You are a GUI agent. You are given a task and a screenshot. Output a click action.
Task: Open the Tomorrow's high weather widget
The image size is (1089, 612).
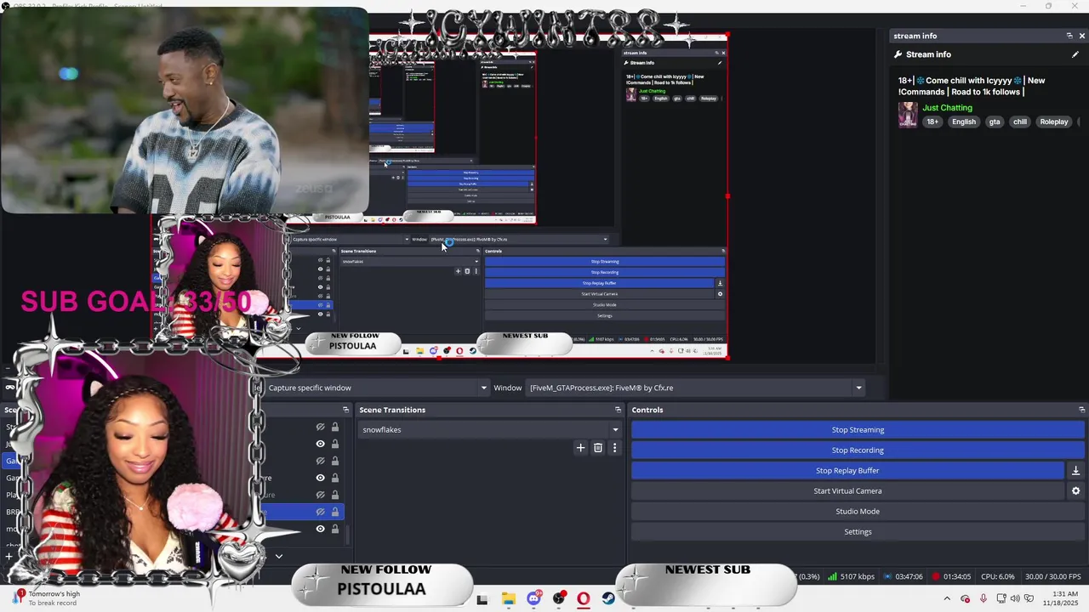[48, 598]
